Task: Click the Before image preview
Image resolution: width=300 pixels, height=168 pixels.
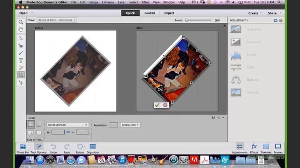Action: (x=75, y=71)
